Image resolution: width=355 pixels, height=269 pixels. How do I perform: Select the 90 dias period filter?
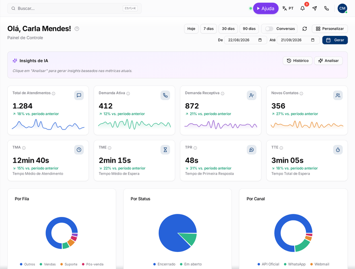(x=249, y=29)
